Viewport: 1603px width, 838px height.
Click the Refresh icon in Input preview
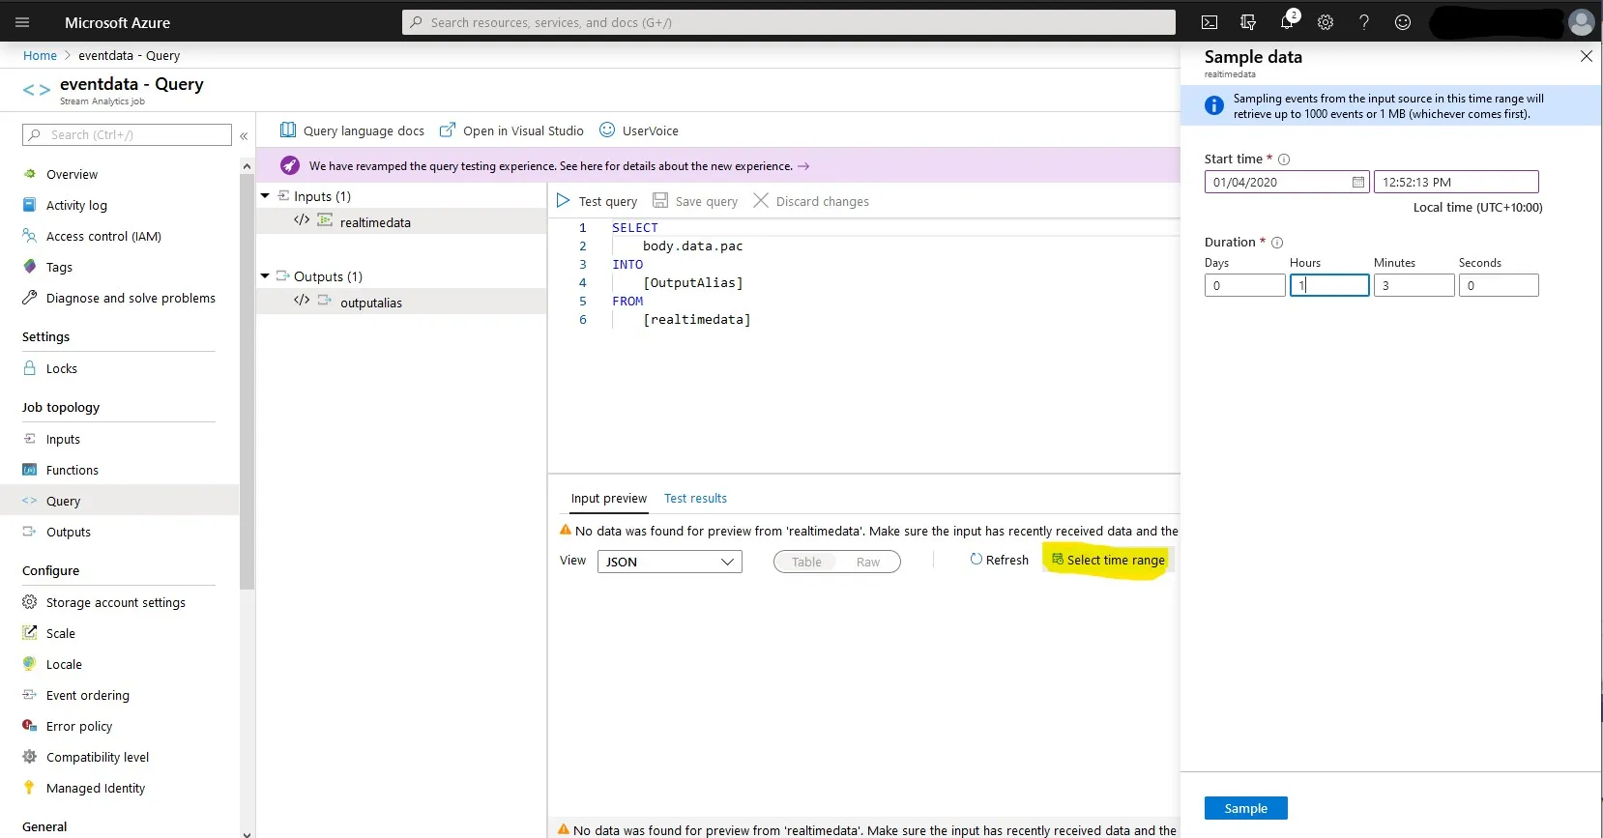976,560
